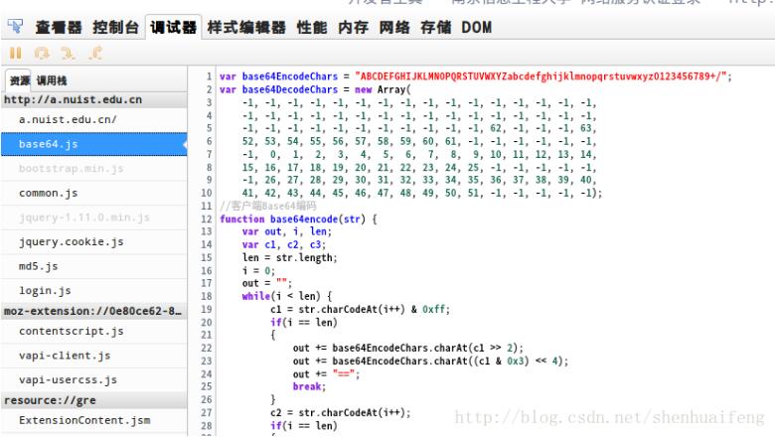Click the 0xff value on line 19
Viewport: 775px width, 437px height.
pyautogui.click(x=433, y=309)
